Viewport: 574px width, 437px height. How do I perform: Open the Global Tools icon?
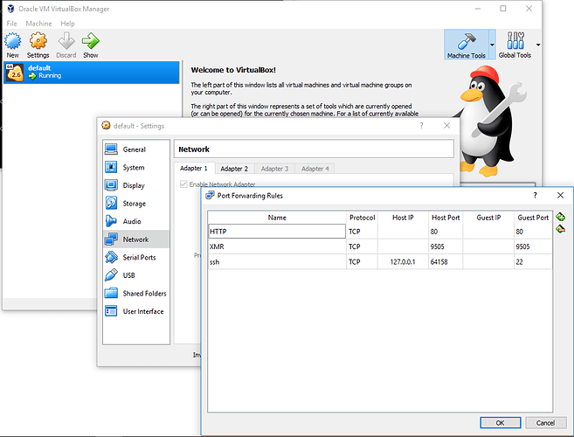tap(515, 45)
